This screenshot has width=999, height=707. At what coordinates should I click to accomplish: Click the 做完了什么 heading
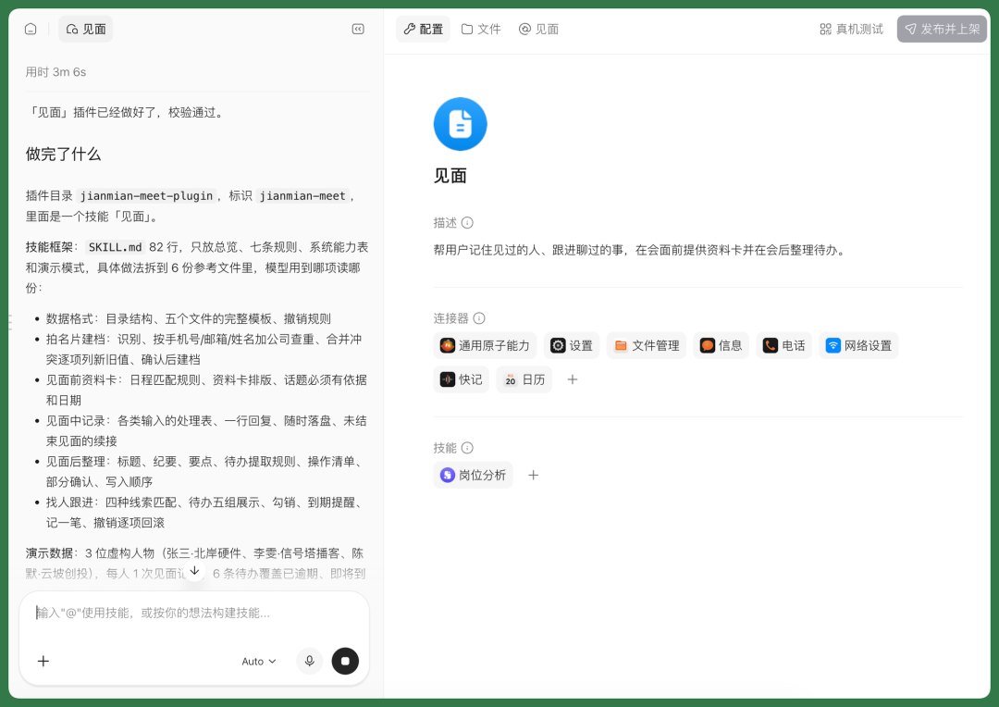pyautogui.click(x=63, y=154)
